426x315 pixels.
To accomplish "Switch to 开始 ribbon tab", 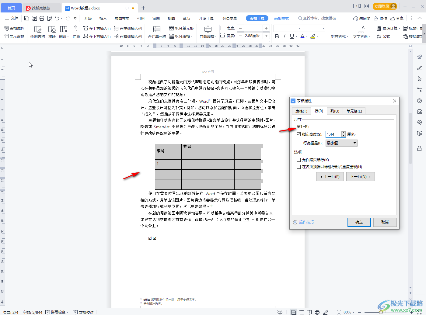I will 88,18.
